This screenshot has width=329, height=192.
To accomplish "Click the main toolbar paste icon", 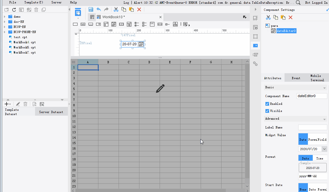I will pos(131,9).
